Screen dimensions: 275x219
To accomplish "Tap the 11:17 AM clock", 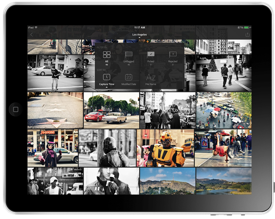I will [x=140, y=28].
